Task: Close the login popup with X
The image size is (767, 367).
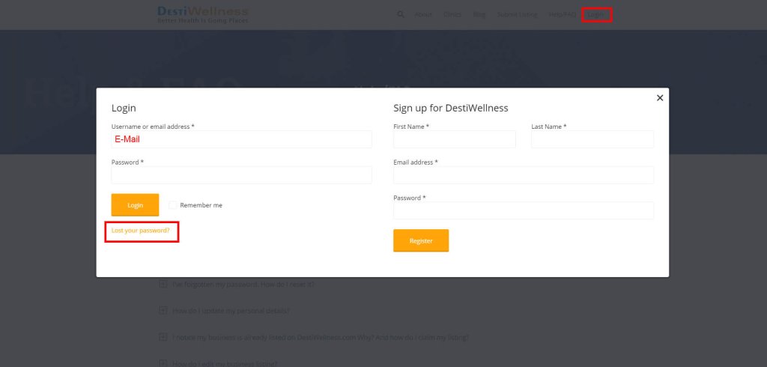Action: click(660, 97)
